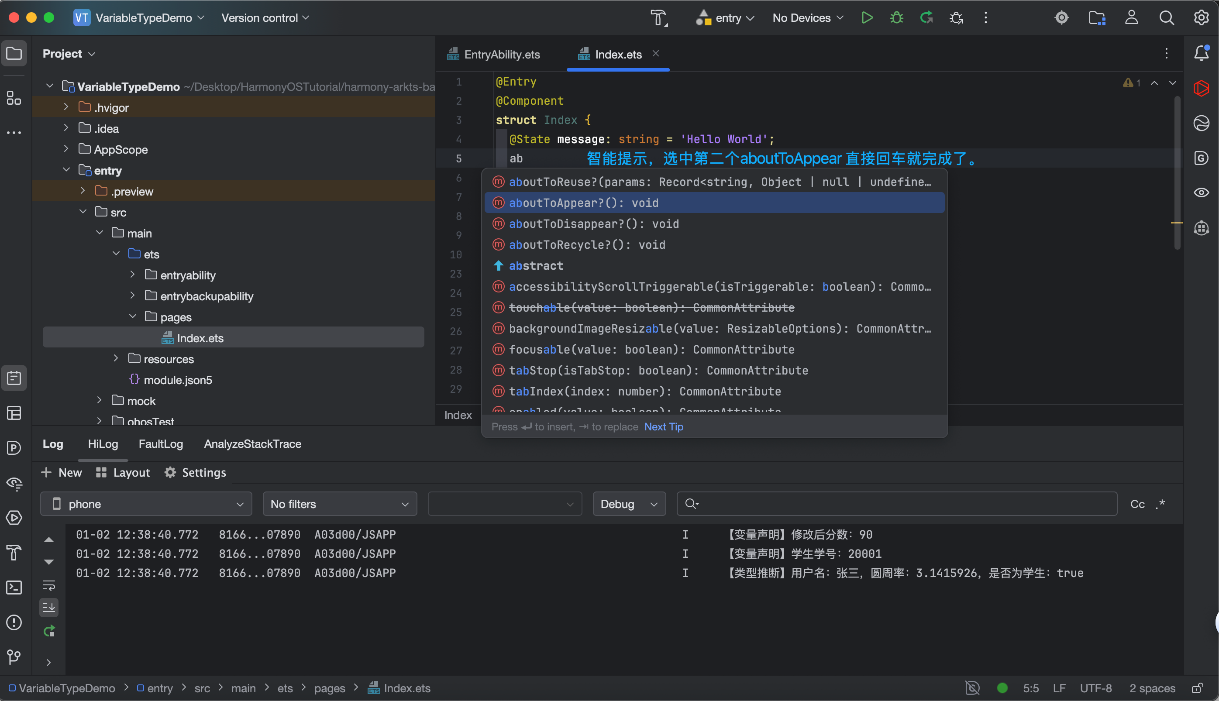1219x701 pixels.
Task: Click the editor vertical scrollbar
Action: (x=1177, y=173)
